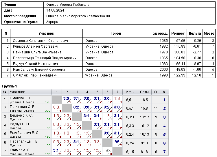Viewport: 217px width, 157px height.
Task: Click Панчешин's 0:3 score versus Смаглюк
Action: (x=57, y=109)
